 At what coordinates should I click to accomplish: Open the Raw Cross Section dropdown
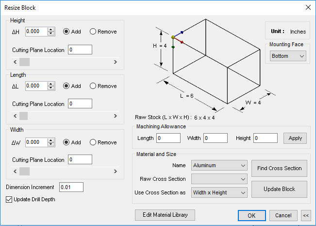(219, 179)
